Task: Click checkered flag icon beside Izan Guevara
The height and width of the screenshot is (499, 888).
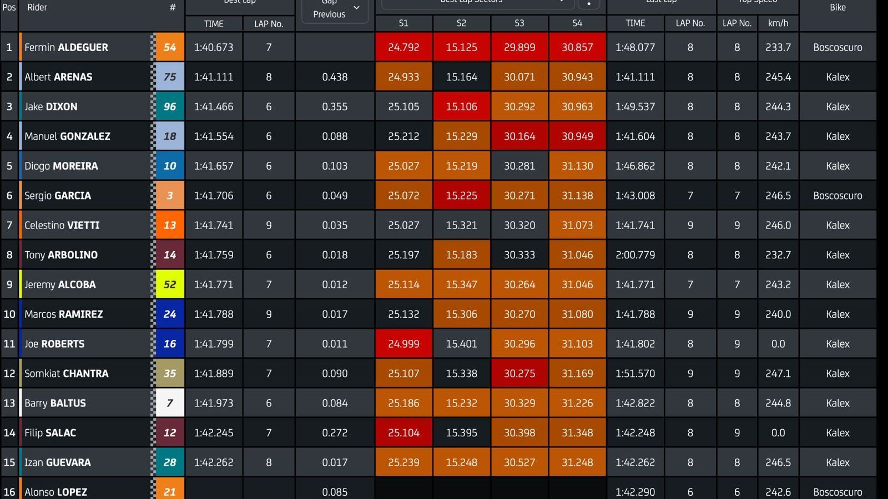Action: (153, 462)
